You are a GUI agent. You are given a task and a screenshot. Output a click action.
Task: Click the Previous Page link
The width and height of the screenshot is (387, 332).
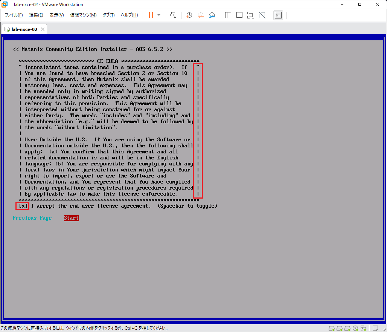click(32, 218)
